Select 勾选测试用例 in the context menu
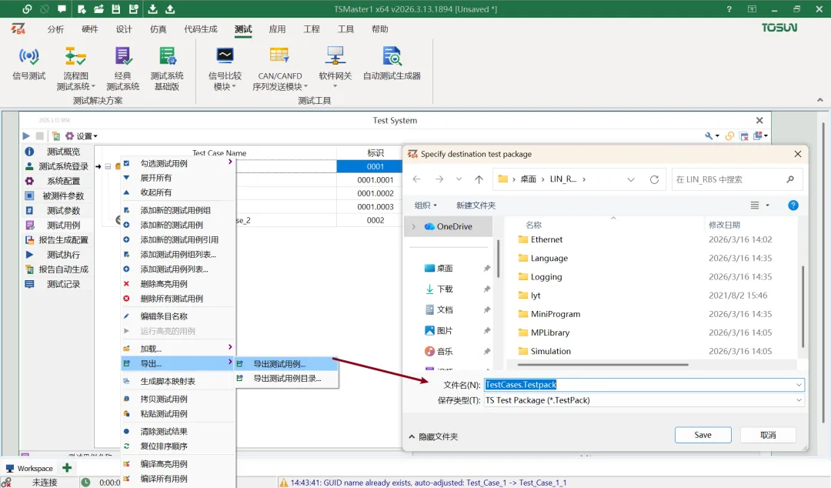This screenshot has height=488, width=831. 163,163
